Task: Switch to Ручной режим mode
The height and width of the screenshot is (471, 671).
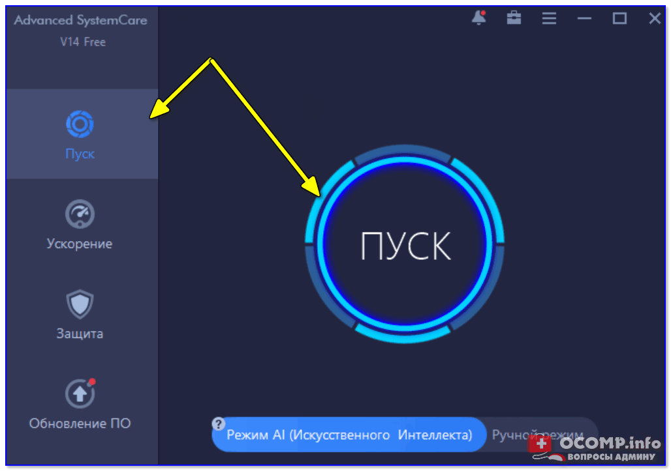Action: pyautogui.click(x=537, y=435)
